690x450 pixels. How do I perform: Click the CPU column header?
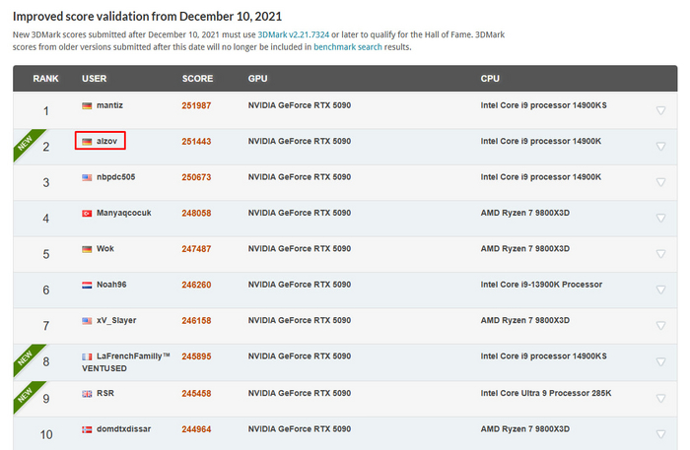(490, 78)
